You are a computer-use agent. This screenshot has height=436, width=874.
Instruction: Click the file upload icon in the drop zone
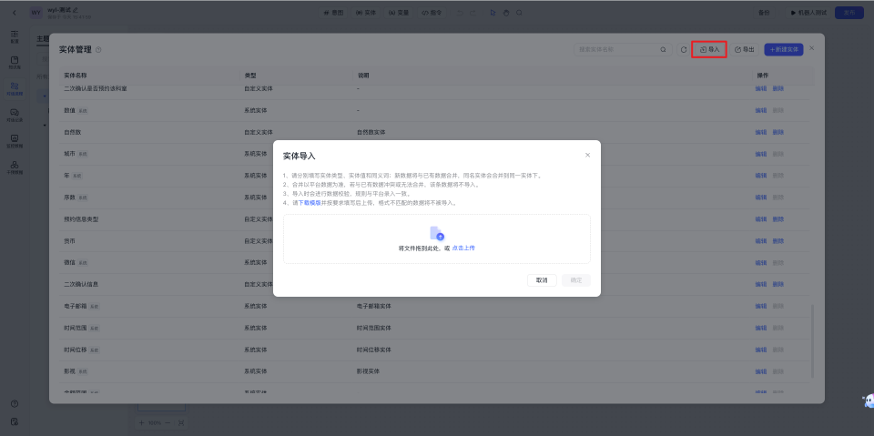point(437,233)
